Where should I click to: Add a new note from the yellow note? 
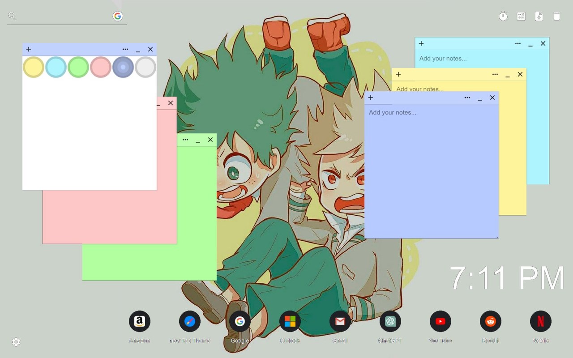click(x=398, y=74)
